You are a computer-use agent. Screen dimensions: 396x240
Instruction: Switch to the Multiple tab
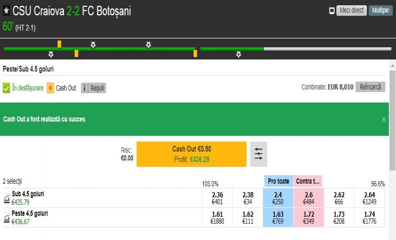380,11
